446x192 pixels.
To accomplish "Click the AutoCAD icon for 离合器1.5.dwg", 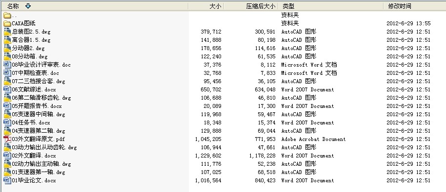I will pyautogui.click(x=7, y=40).
